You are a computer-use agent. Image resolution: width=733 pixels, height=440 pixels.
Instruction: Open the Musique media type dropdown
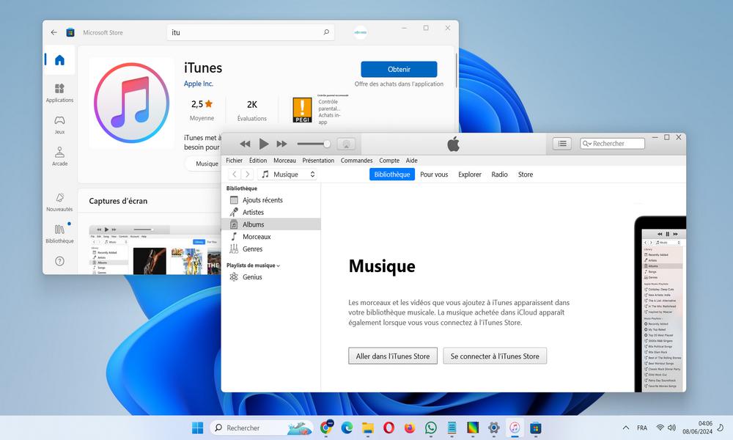pos(290,174)
